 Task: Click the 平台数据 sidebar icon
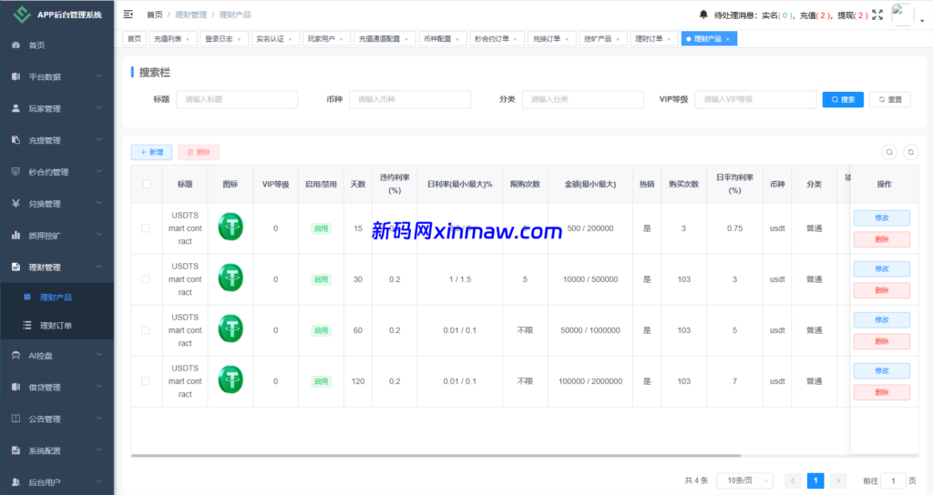tap(16, 76)
